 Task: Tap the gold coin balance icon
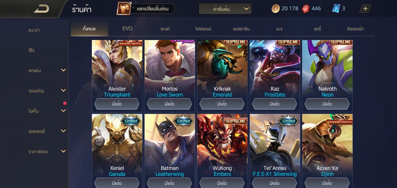(x=276, y=9)
